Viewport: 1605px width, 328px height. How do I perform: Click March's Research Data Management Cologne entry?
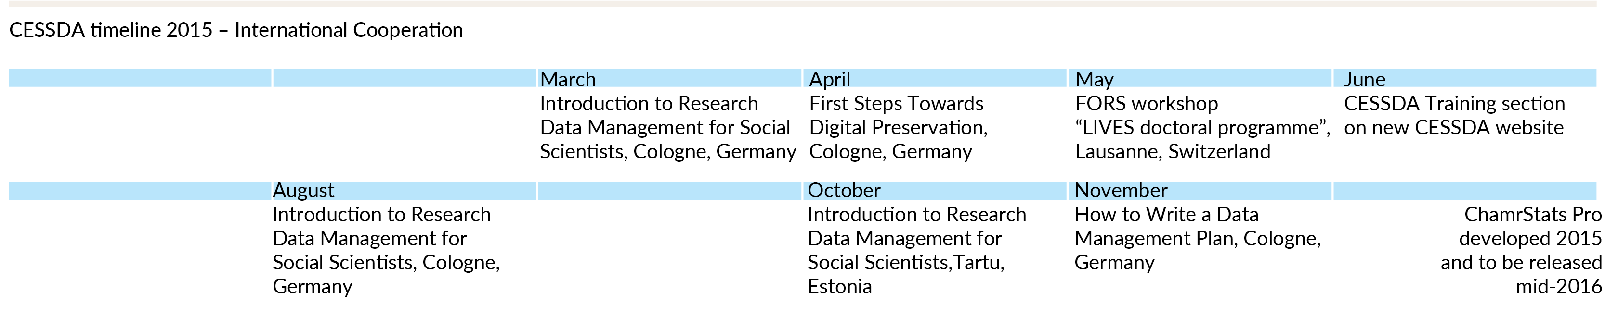[x=667, y=127]
